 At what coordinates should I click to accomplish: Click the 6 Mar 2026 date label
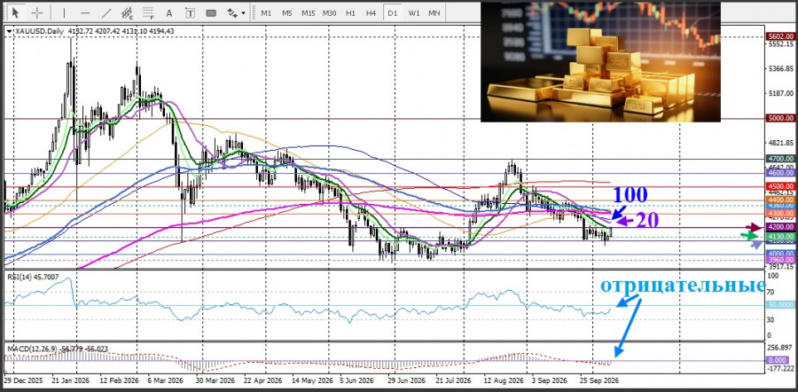coord(166,380)
